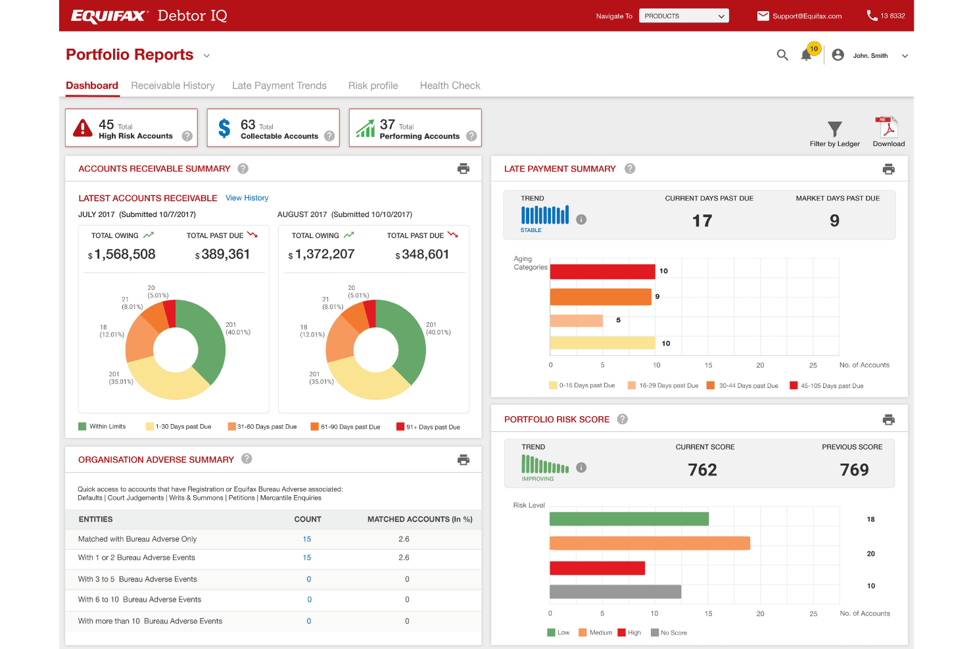This screenshot has height=649, width=973.
Task: Click the PDF Download icon
Action: (x=887, y=127)
